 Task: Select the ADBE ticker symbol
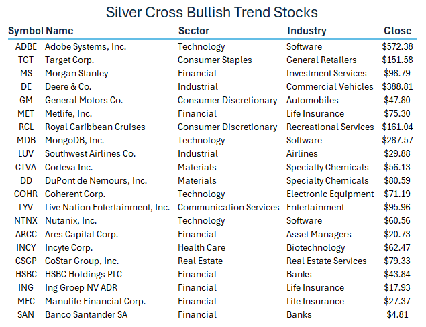click(27, 47)
